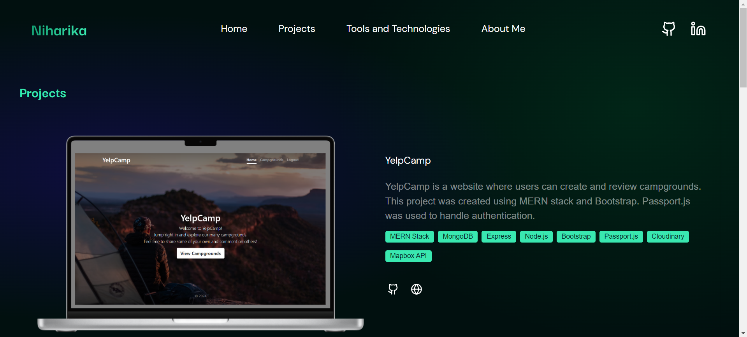Viewport: 747px width, 337px height.
Task: Click the Niharika logo text
Action: pyautogui.click(x=59, y=31)
